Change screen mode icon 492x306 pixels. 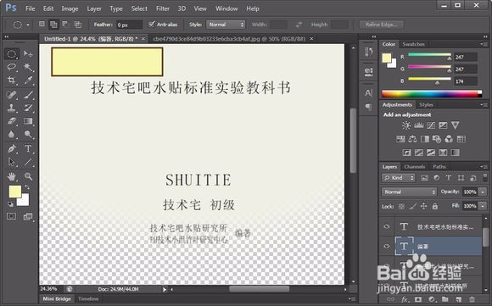click(28, 216)
